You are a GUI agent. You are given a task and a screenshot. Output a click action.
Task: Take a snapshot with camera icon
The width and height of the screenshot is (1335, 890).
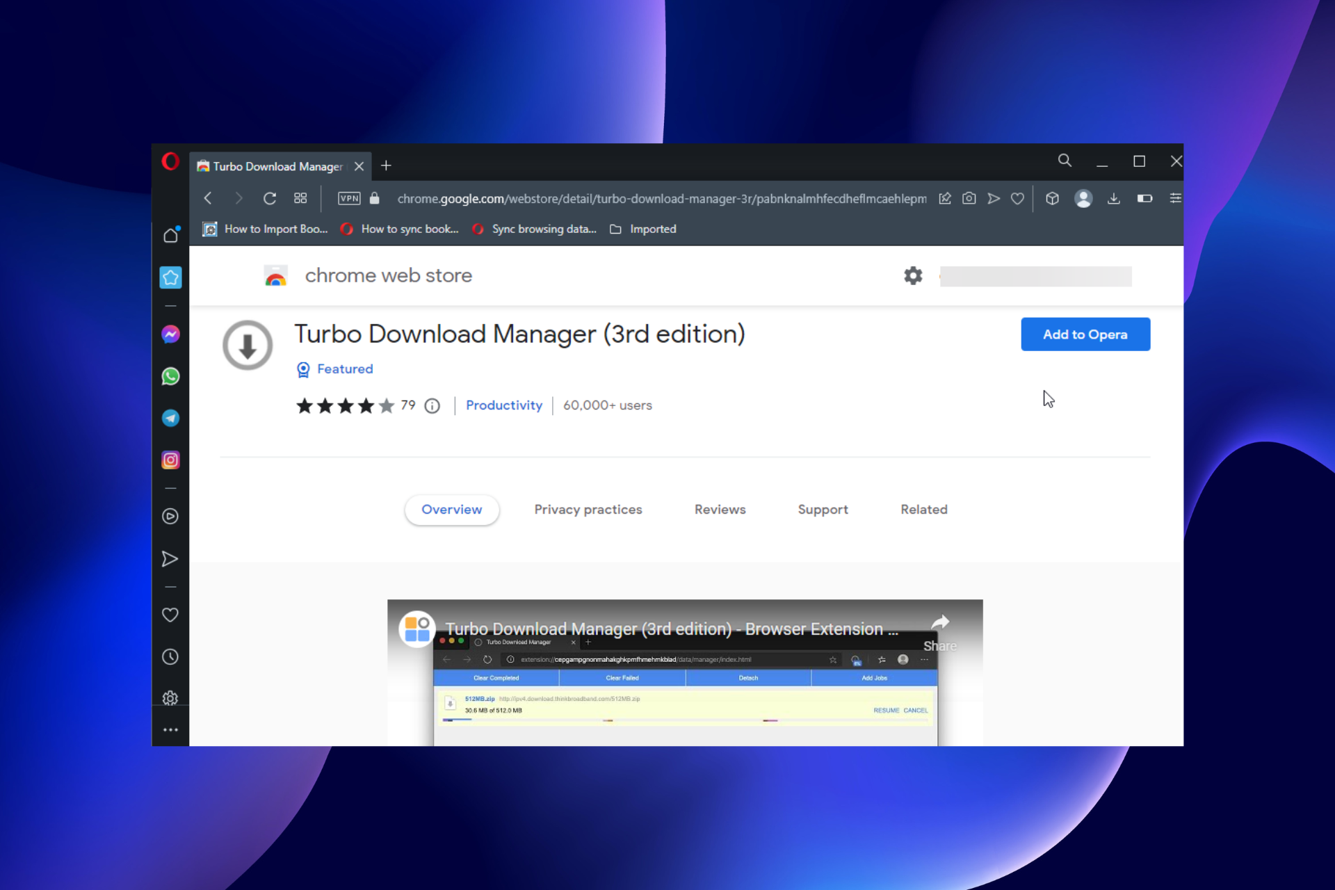tap(969, 199)
